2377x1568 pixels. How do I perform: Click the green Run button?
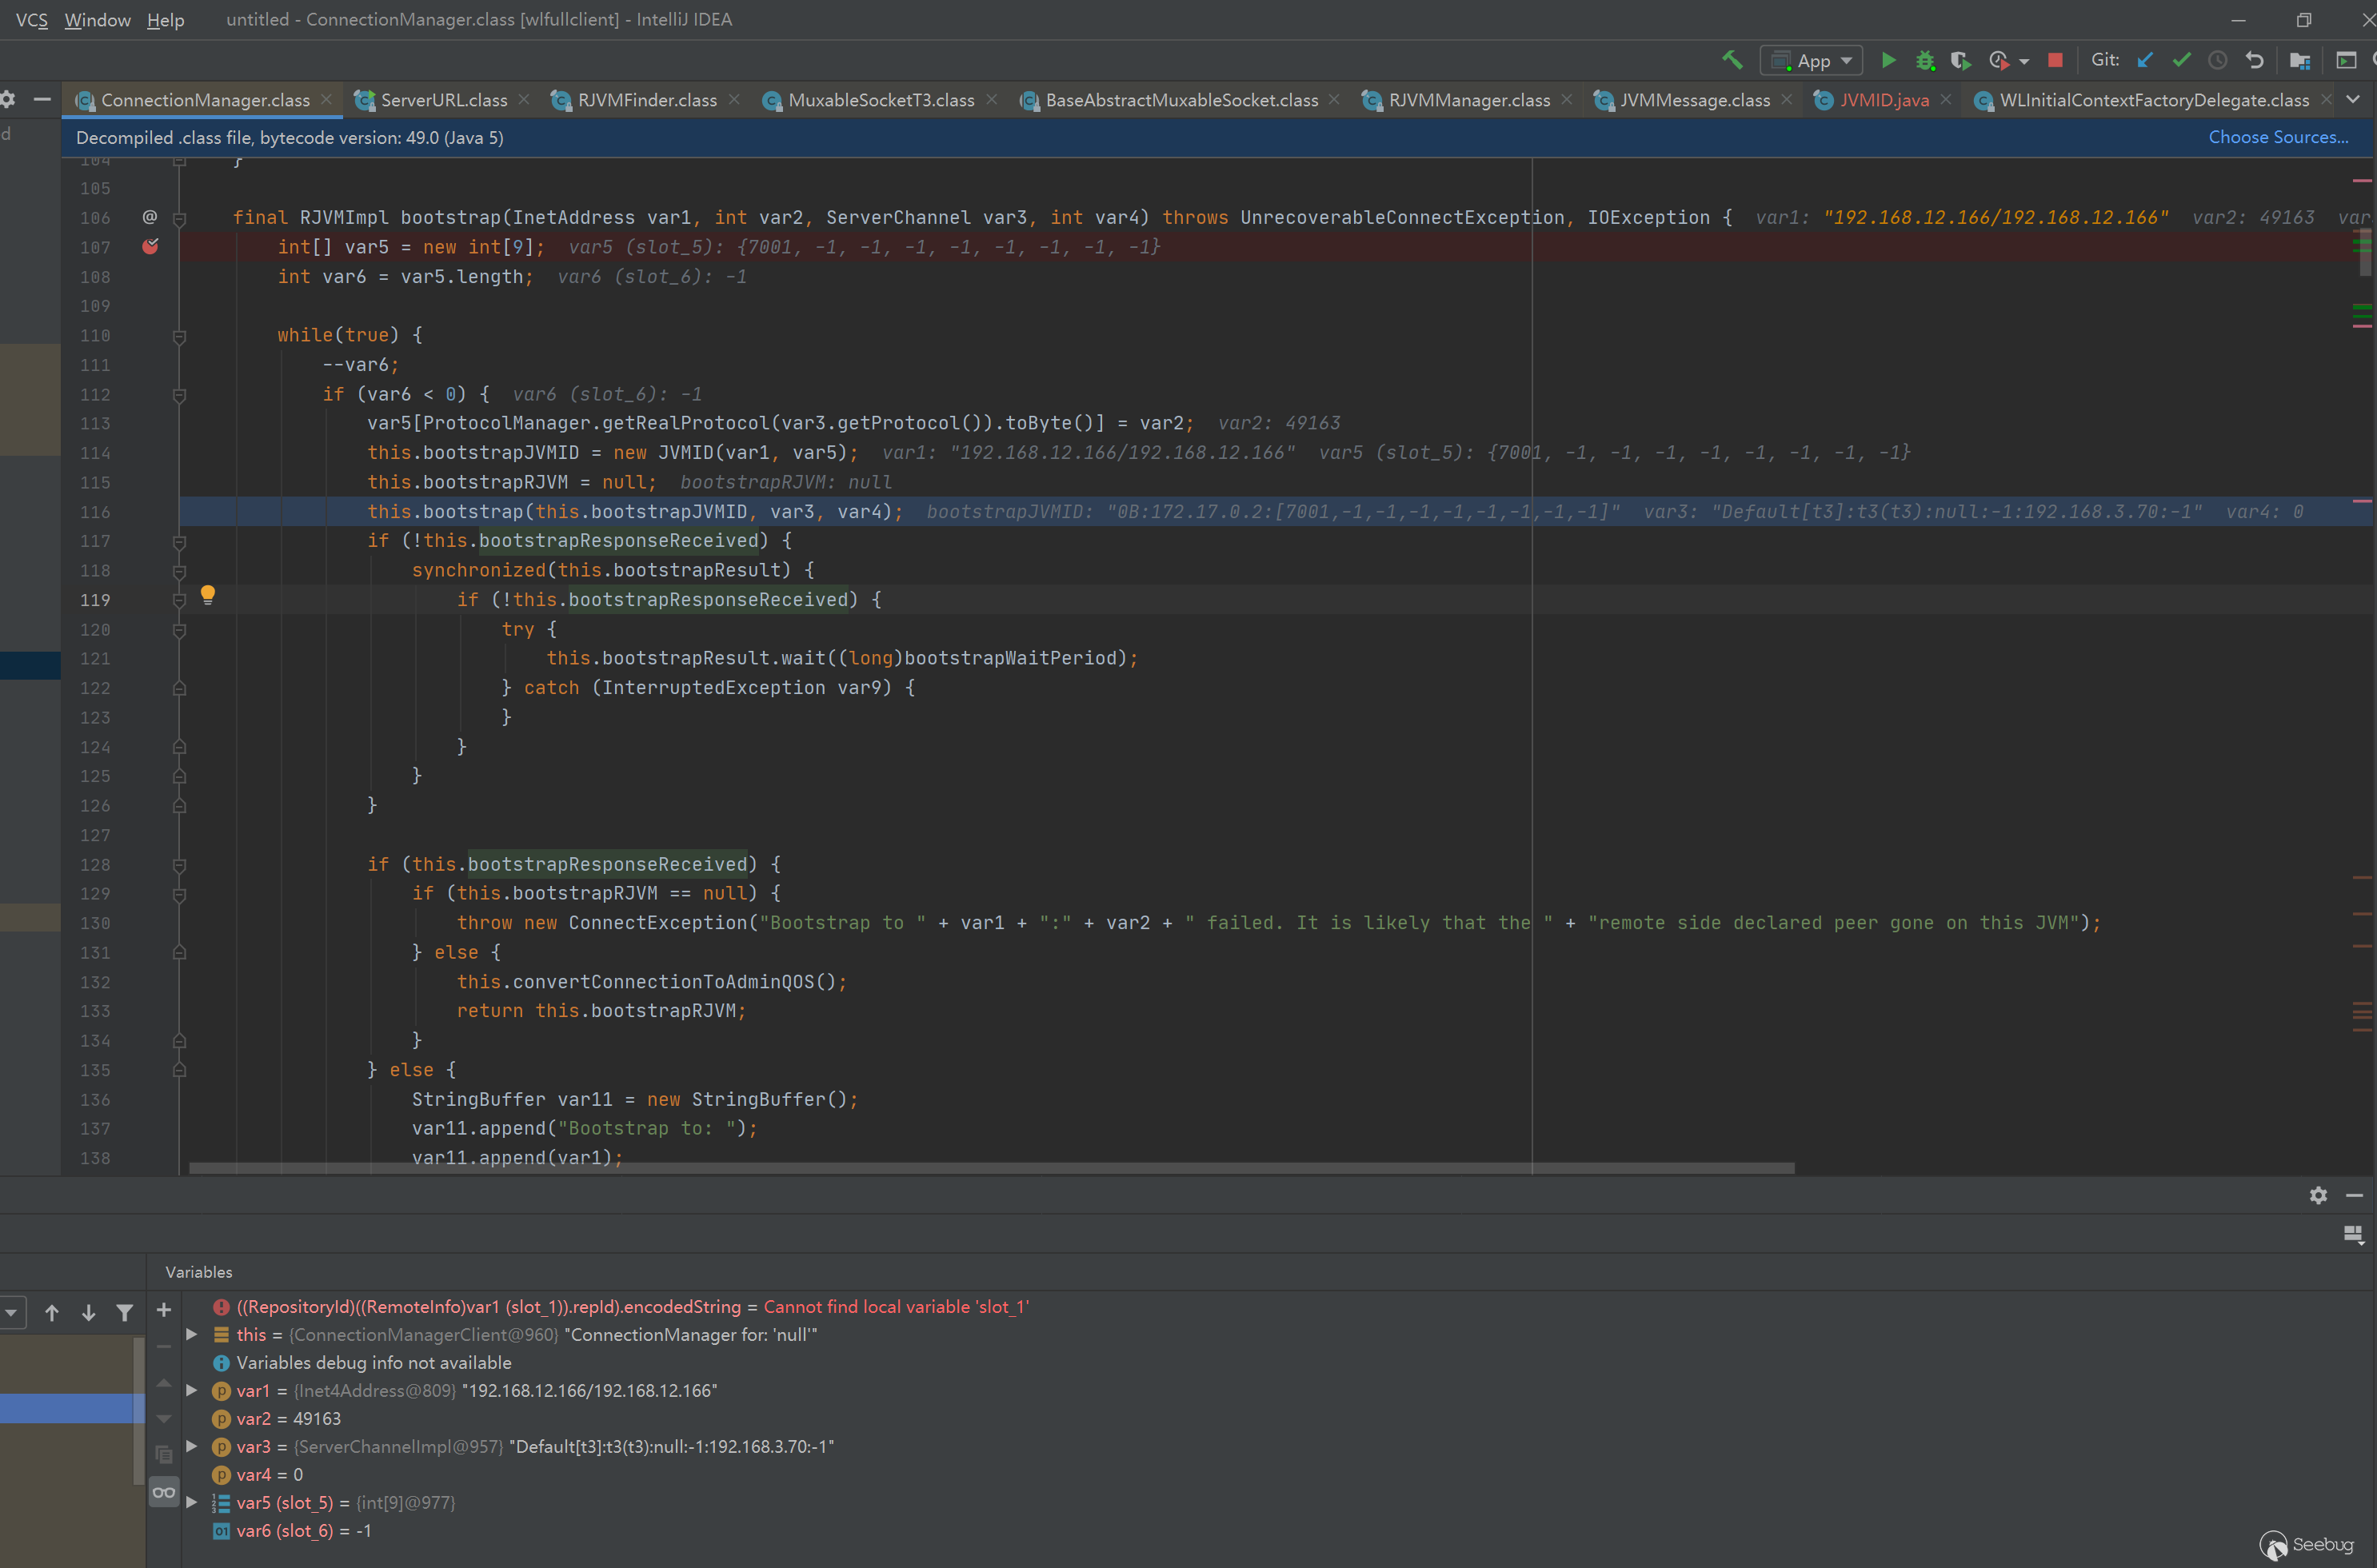click(1888, 60)
